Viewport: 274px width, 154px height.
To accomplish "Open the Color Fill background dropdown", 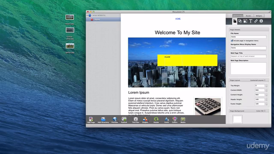I will coord(261,111).
